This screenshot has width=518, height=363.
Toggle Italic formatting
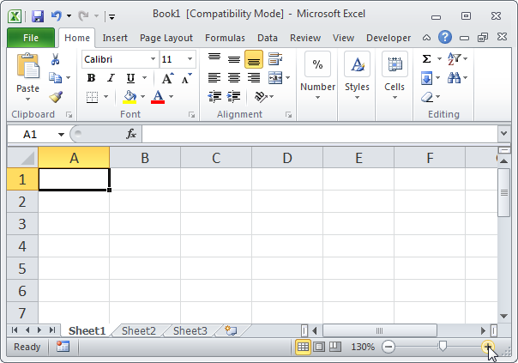pos(111,78)
